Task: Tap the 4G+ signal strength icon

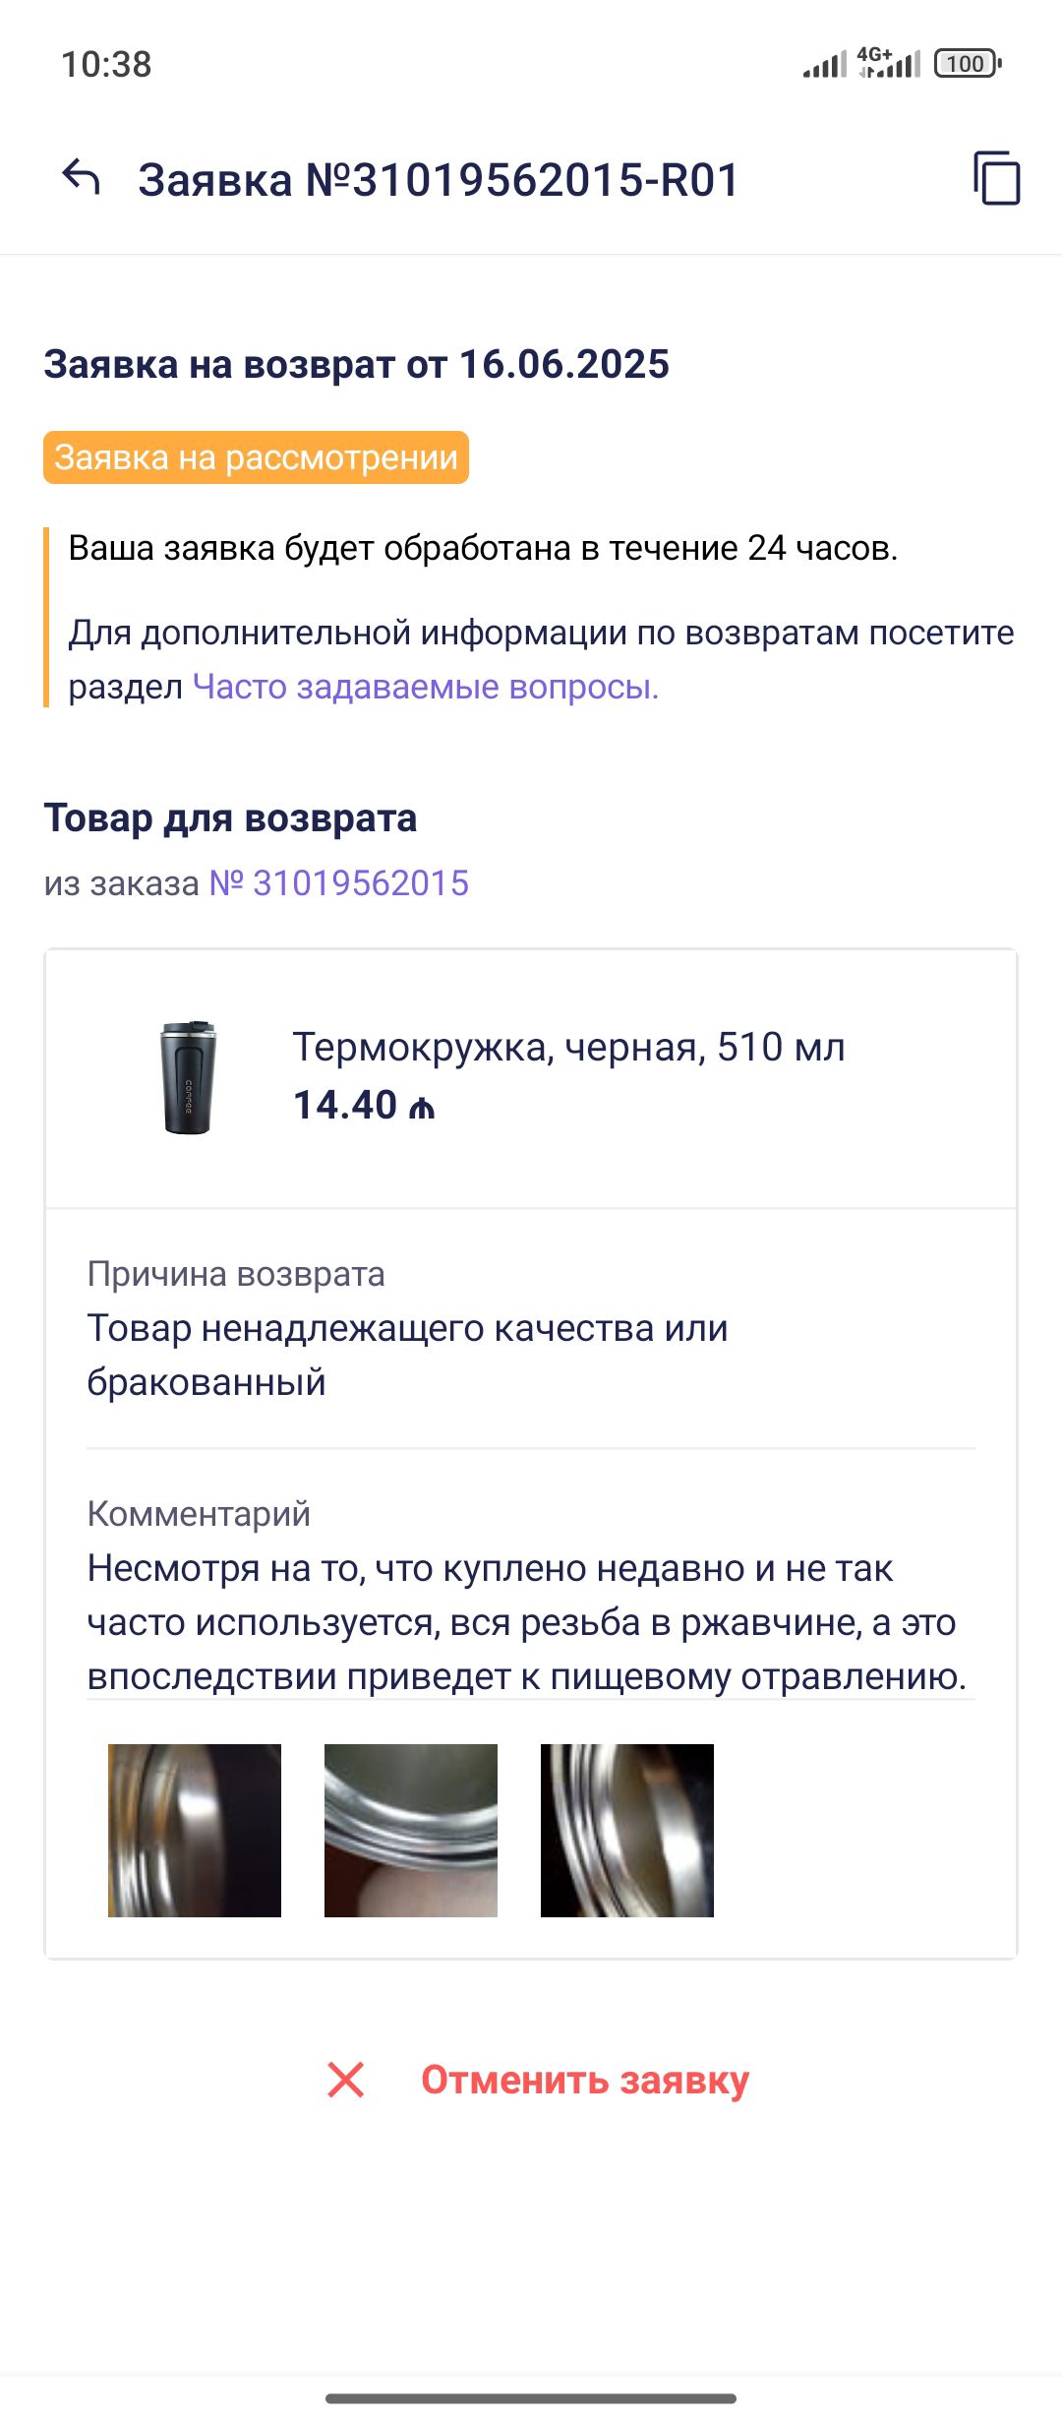Action: tap(889, 63)
